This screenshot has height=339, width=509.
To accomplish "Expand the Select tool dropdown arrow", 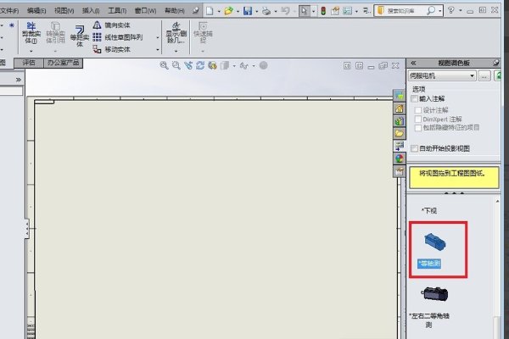I will pos(313,11).
